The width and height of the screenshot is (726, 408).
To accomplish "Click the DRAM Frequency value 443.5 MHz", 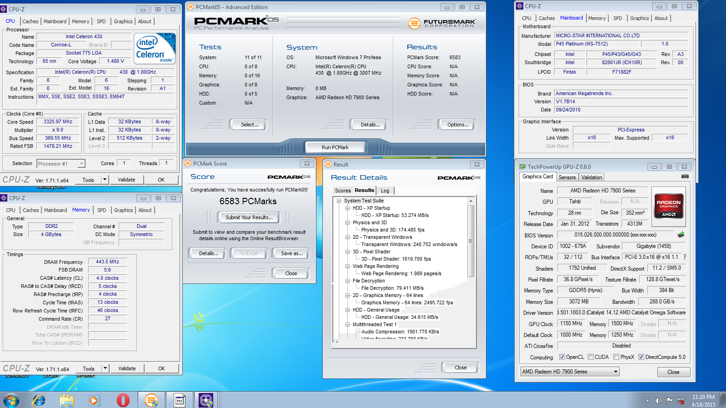I will (x=107, y=262).
